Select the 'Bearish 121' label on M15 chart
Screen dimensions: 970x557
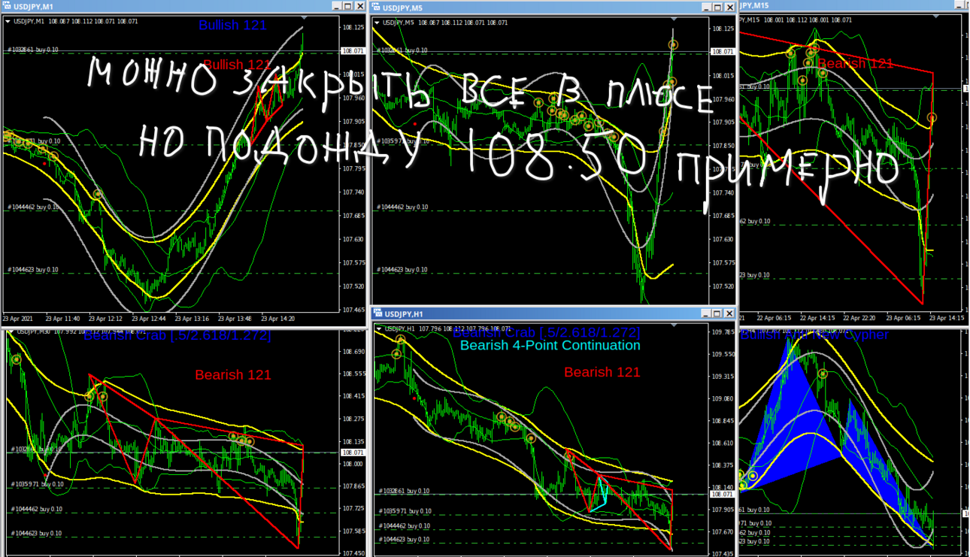tap(855, 64)
